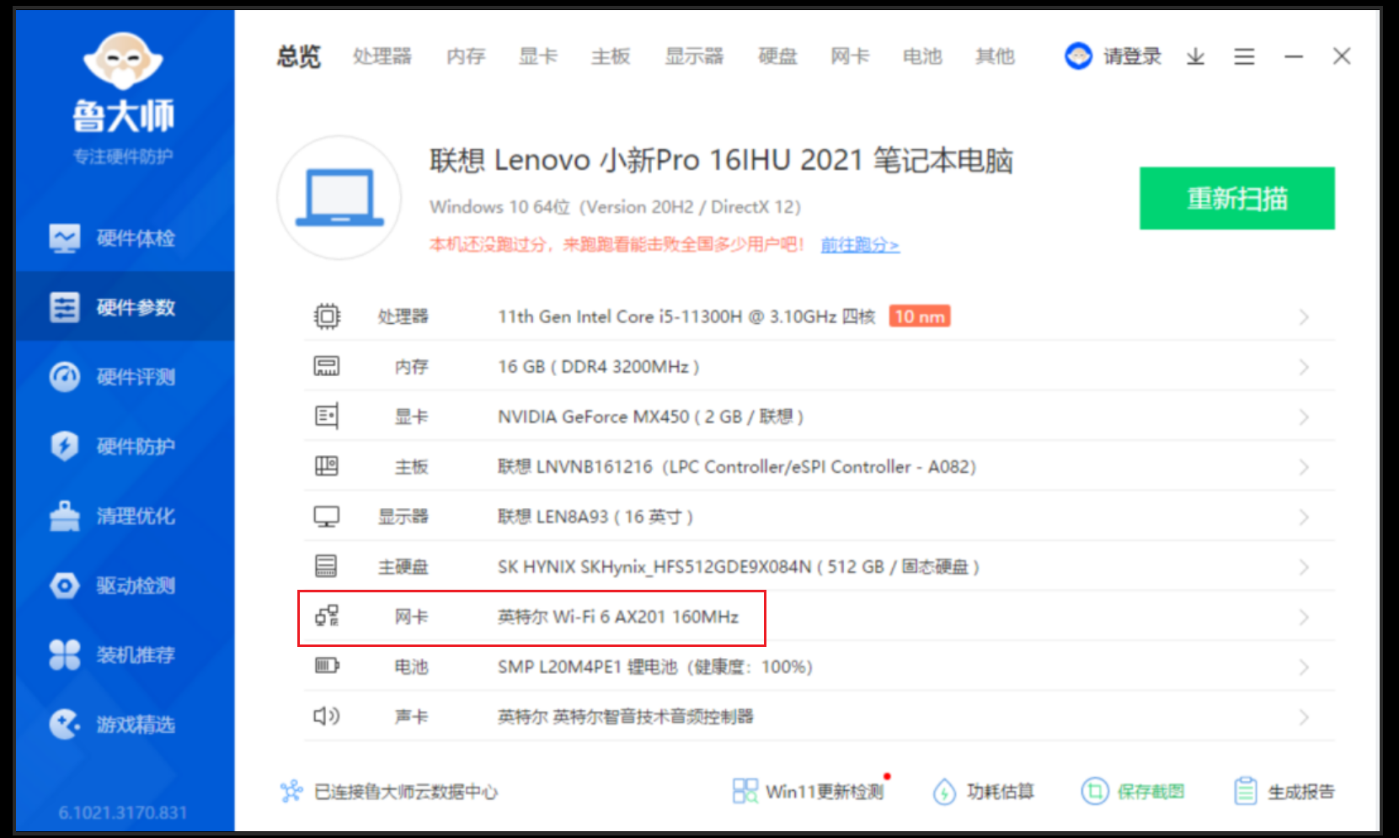
Task: Switch to the 处理器 tab
Action: (382, 56)
